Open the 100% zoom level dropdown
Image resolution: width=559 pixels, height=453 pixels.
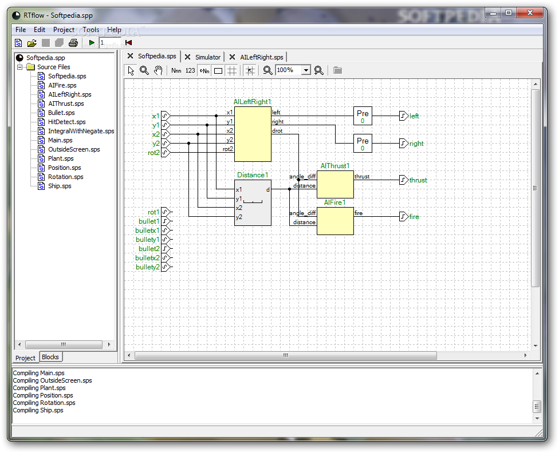(x=306, y=70)
